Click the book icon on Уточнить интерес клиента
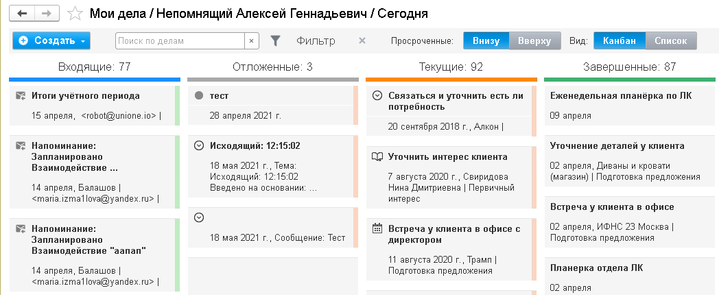The width and height of the screenshot is (719, 295). coord(377,157)
